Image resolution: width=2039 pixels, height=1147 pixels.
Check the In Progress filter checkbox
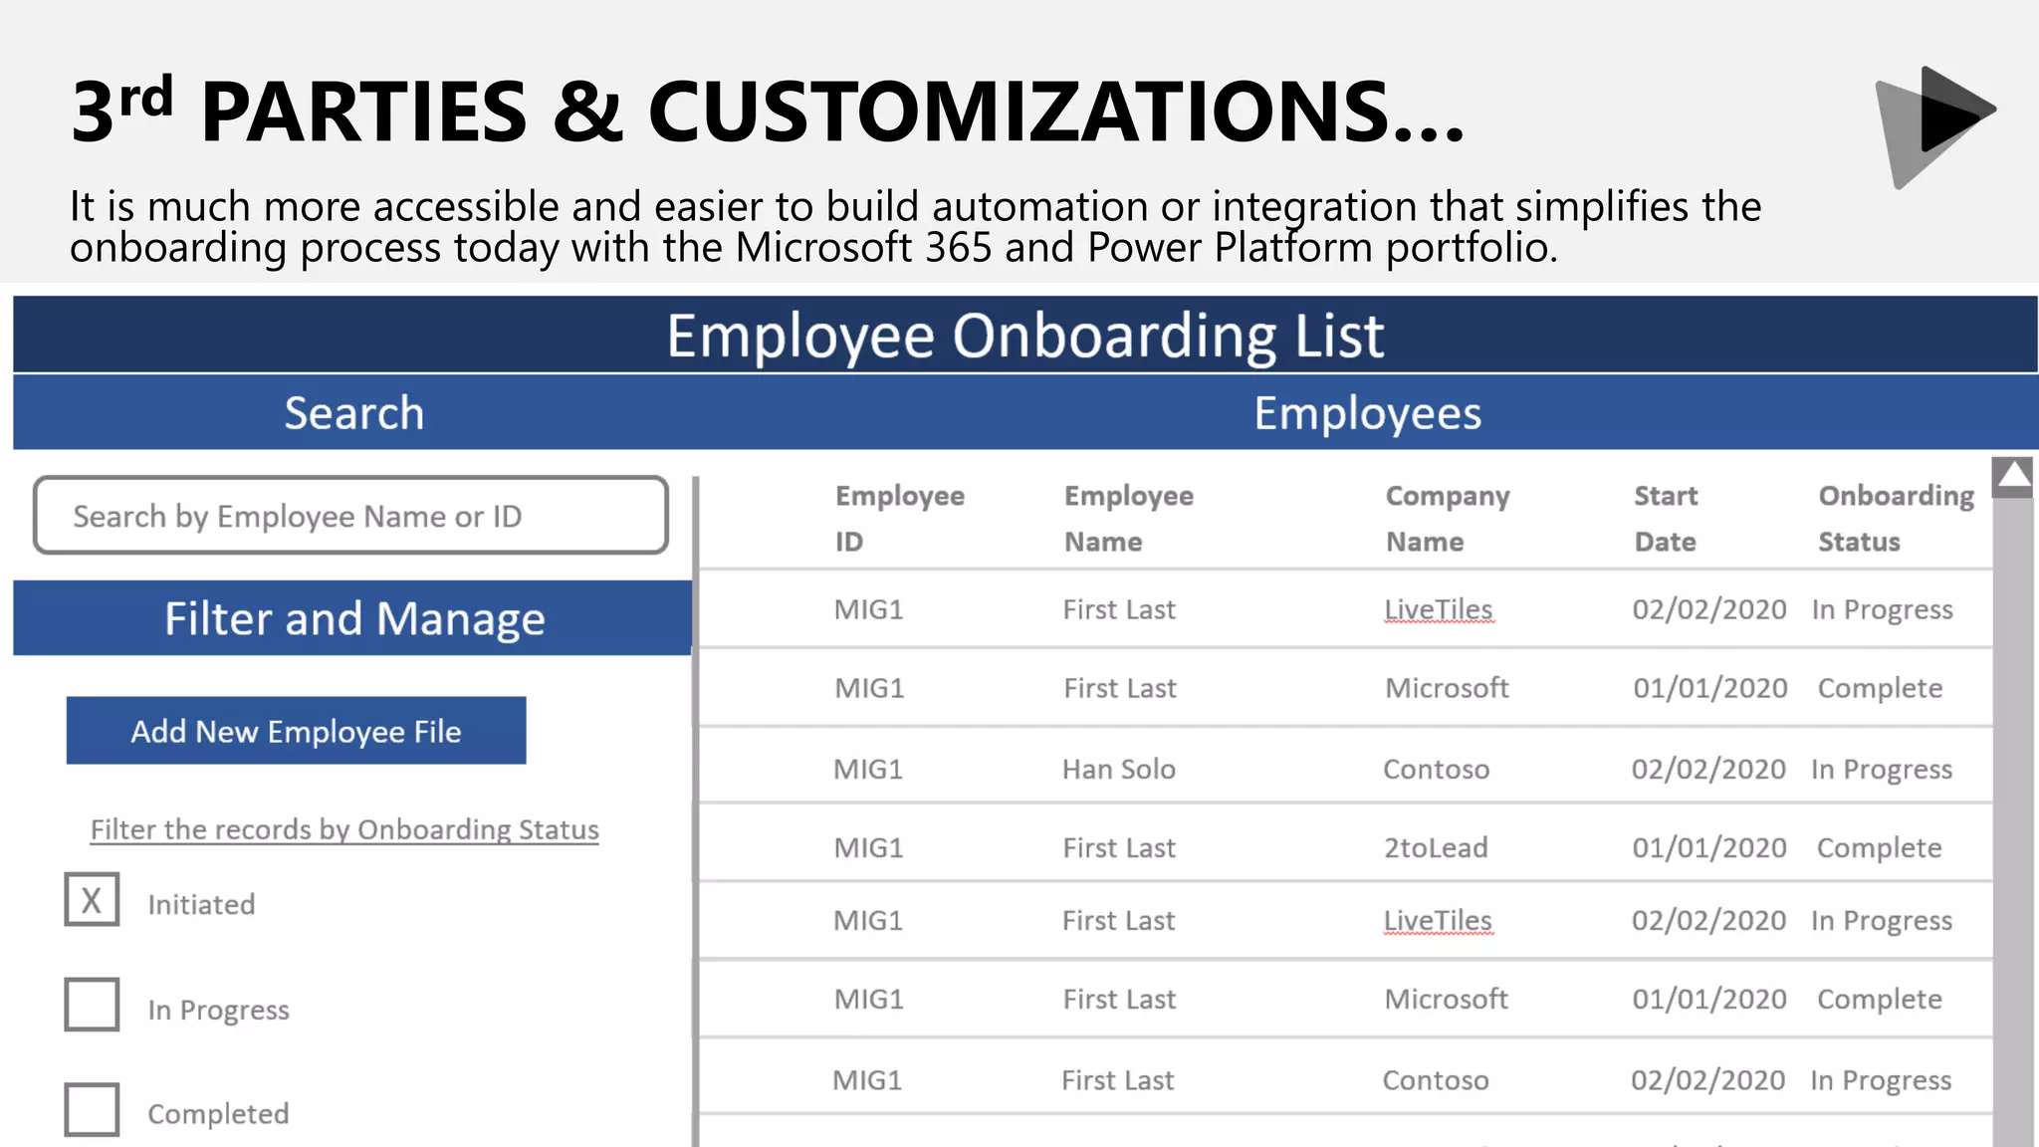pos(92,1005)
